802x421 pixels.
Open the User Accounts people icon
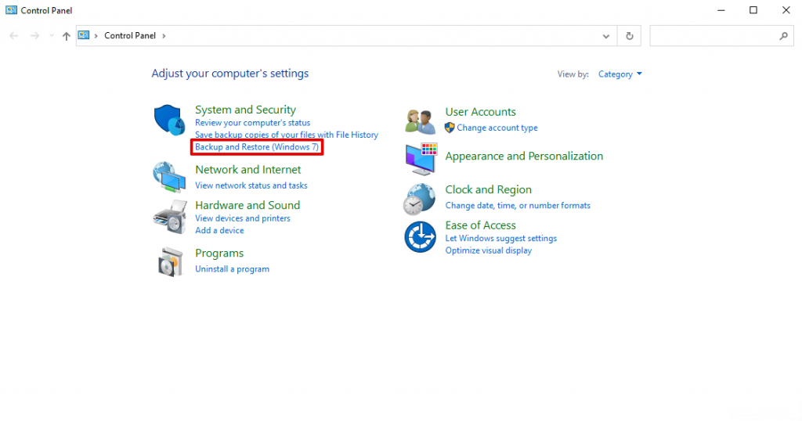420,121
